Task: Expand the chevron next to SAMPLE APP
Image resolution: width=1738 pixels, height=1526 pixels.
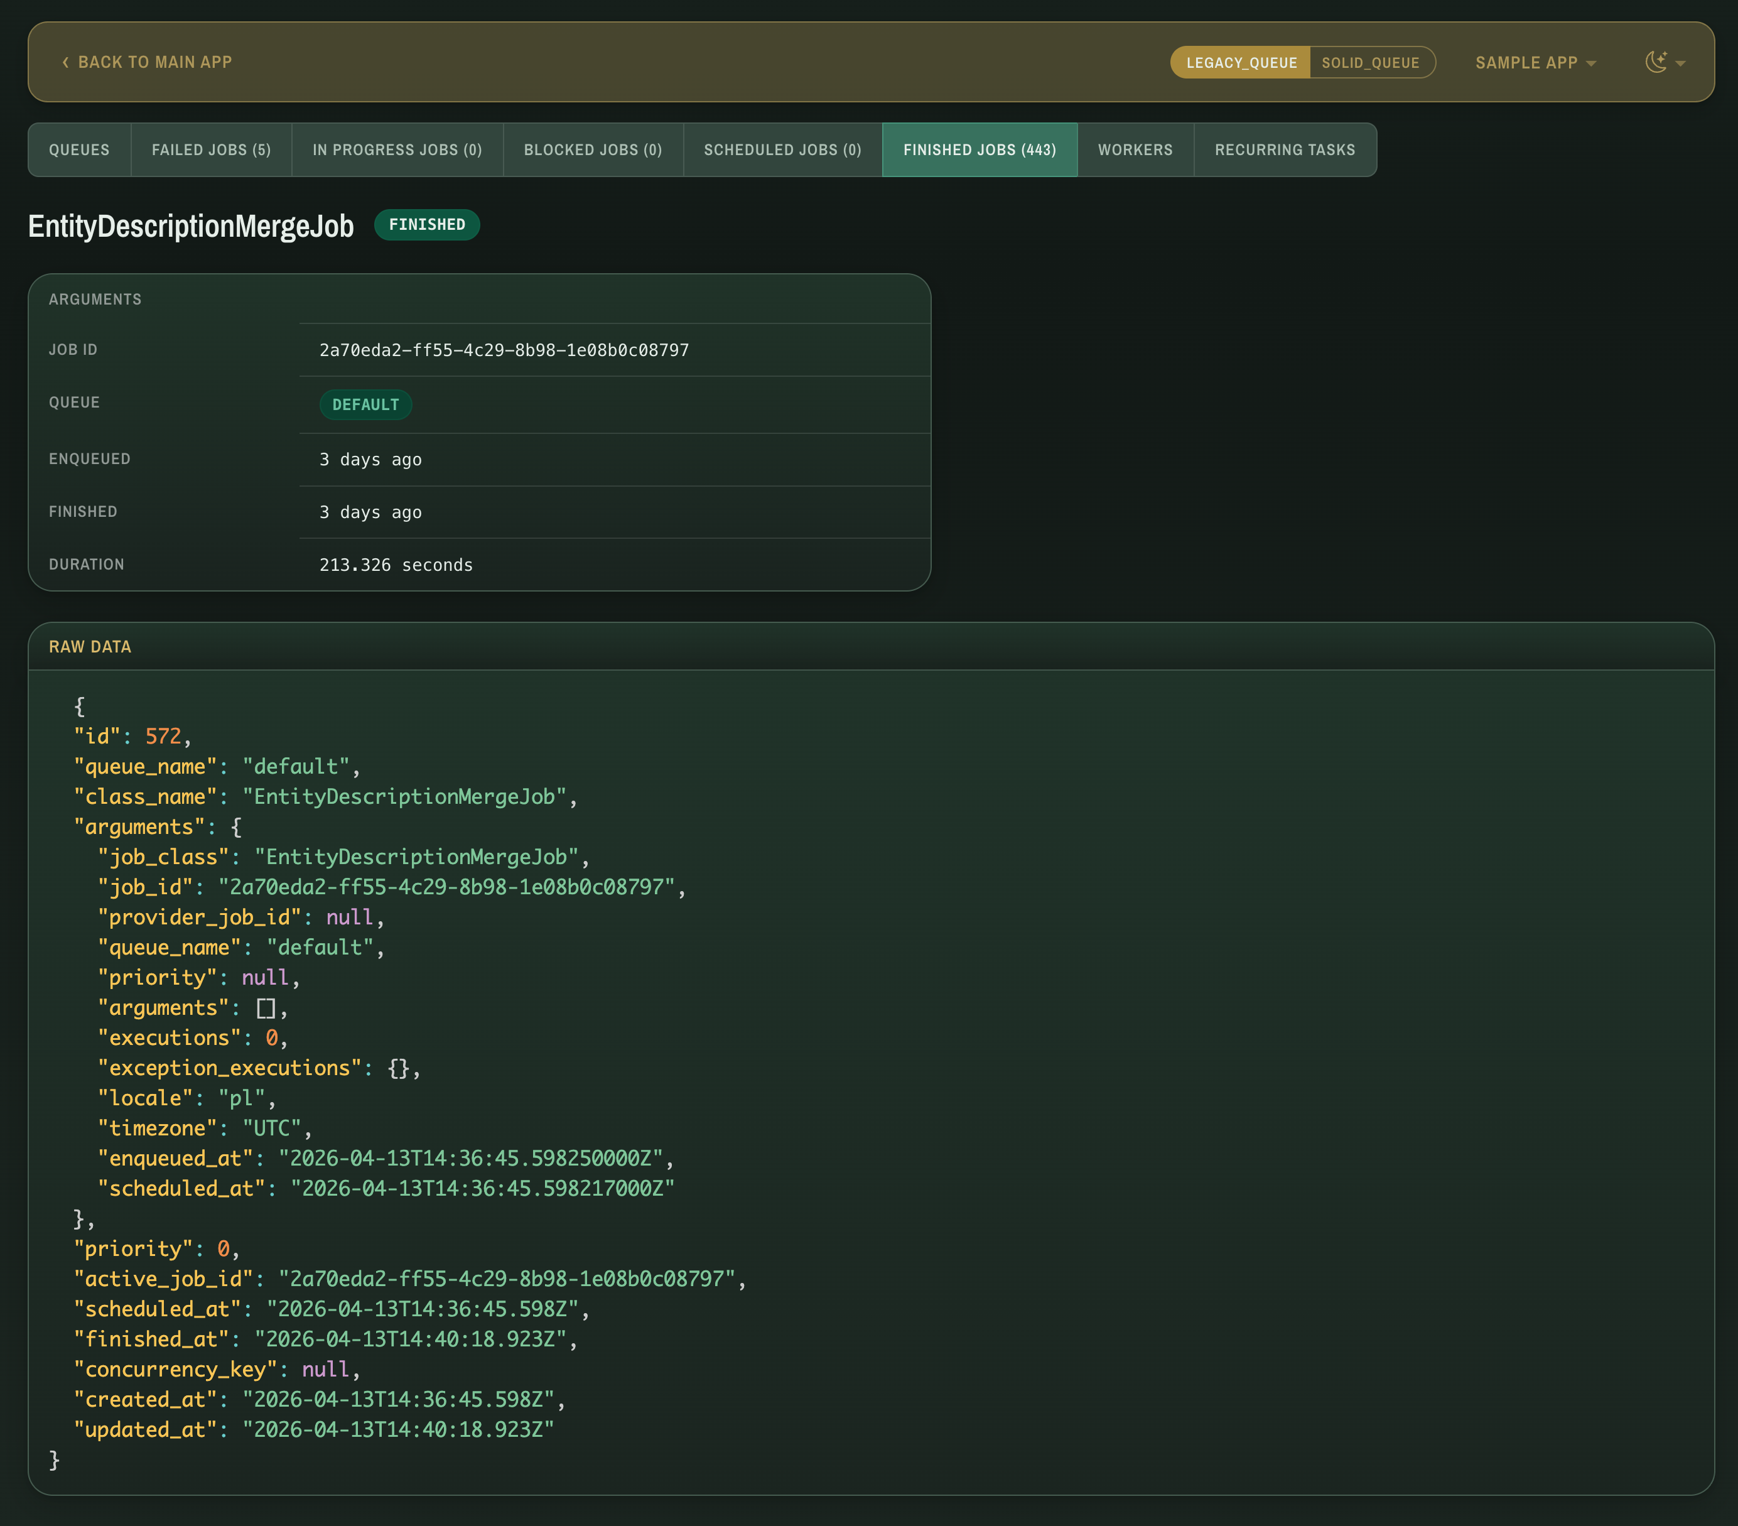Action: point(1591,63)
